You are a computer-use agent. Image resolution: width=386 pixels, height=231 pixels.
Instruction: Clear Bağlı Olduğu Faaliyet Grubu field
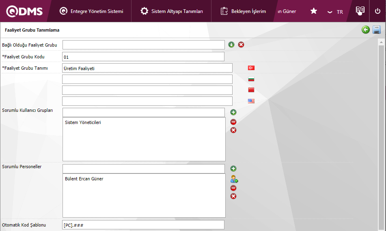241,45
